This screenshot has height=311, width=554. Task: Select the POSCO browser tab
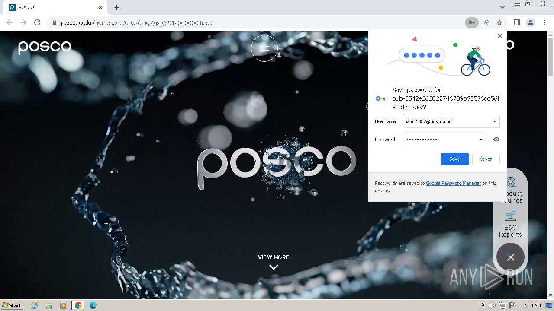tap(55, 7)
